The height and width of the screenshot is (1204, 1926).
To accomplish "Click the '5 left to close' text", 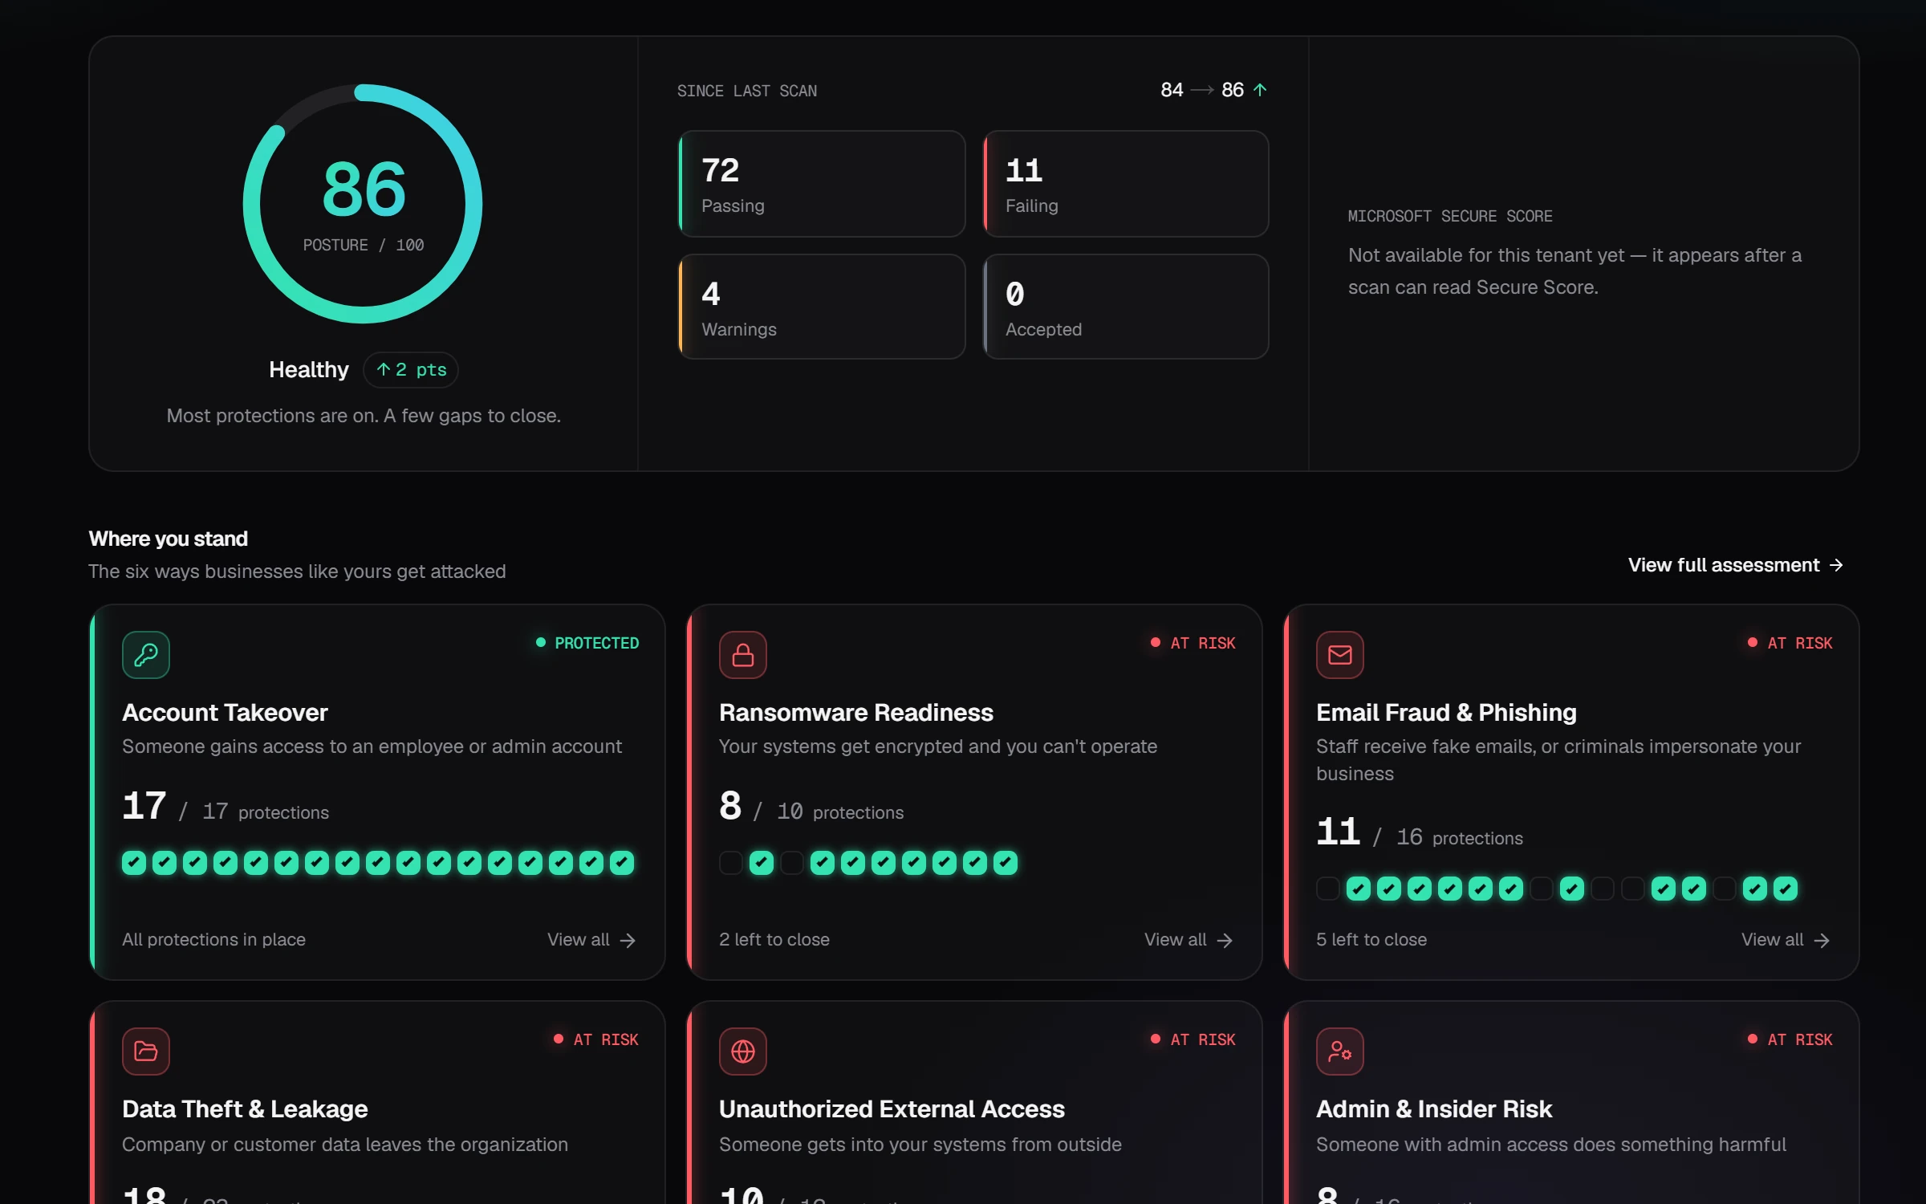I will [1371, 940].
